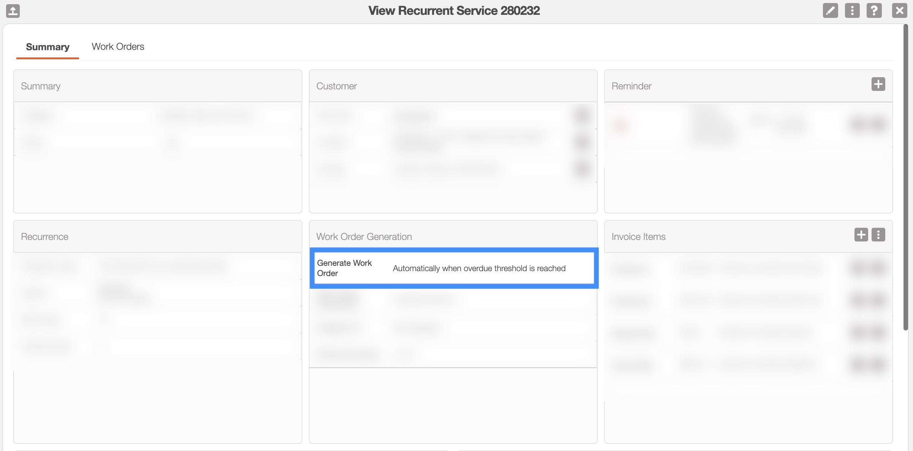Screen dimensions: 913x451
Task: Add a new reminder with plus icon
Action: click(x=878, y=84)
